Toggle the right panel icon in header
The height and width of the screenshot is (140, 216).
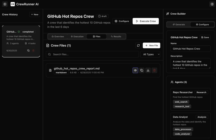pos(212,4)
